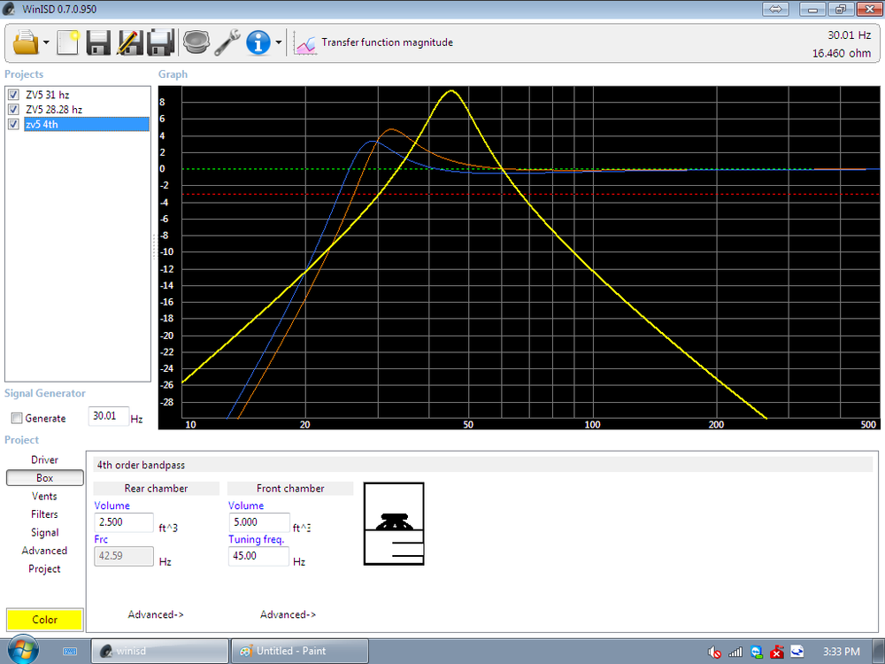Image resolution: width=885 pixels, height=664 pixels.
Task: Select the zv5 4th project row
Action: (87, 124)
